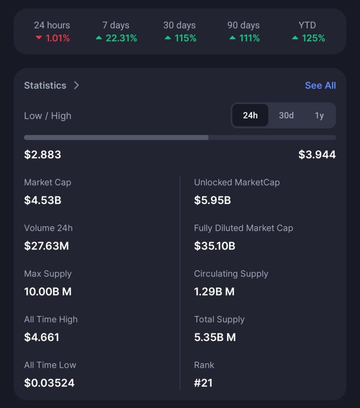
Task: Switch Low / High range to 30d
Action: [286, 116]
